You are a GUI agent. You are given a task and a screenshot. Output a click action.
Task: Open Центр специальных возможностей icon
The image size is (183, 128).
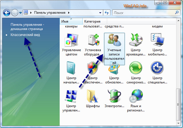tap(157, 68)
